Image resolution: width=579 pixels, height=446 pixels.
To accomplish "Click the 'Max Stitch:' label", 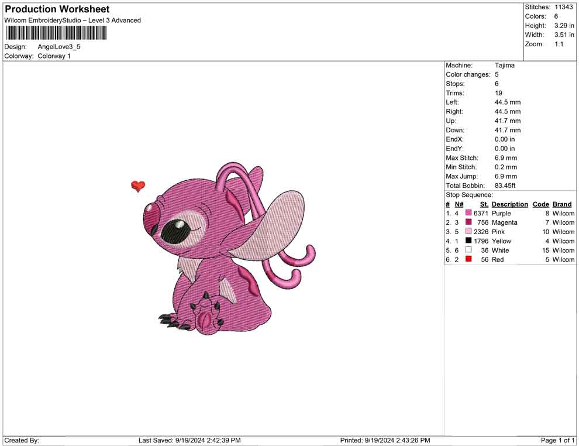I will (461, 157).
